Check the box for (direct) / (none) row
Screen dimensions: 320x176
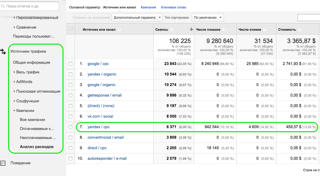click(x=70, y=106)
